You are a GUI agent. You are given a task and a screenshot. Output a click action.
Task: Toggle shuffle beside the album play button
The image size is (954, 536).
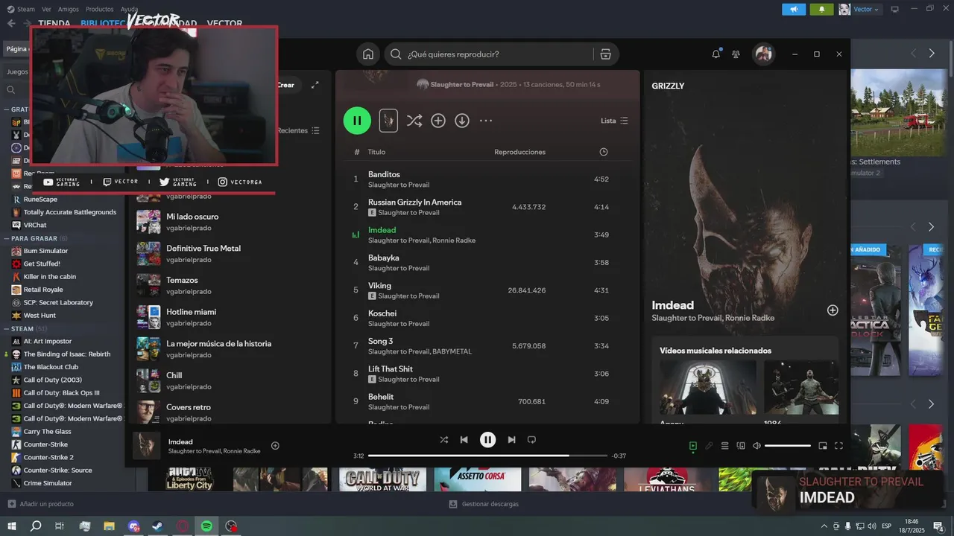[414, 121]
